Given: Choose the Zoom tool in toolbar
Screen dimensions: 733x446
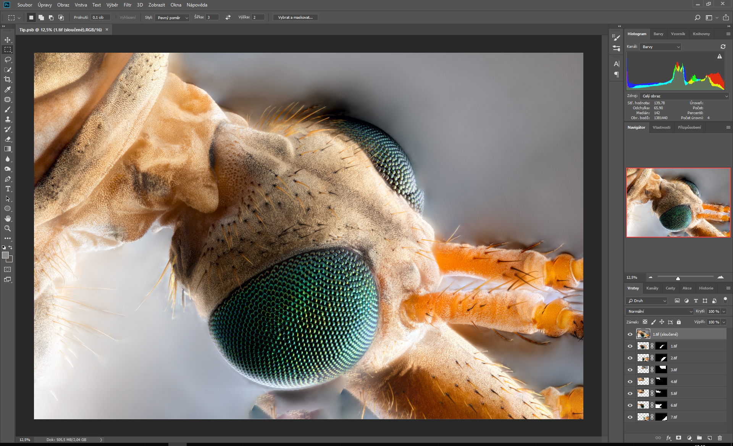Looking at the screenshot, I should pyautogui.click(x=8, y=228).
